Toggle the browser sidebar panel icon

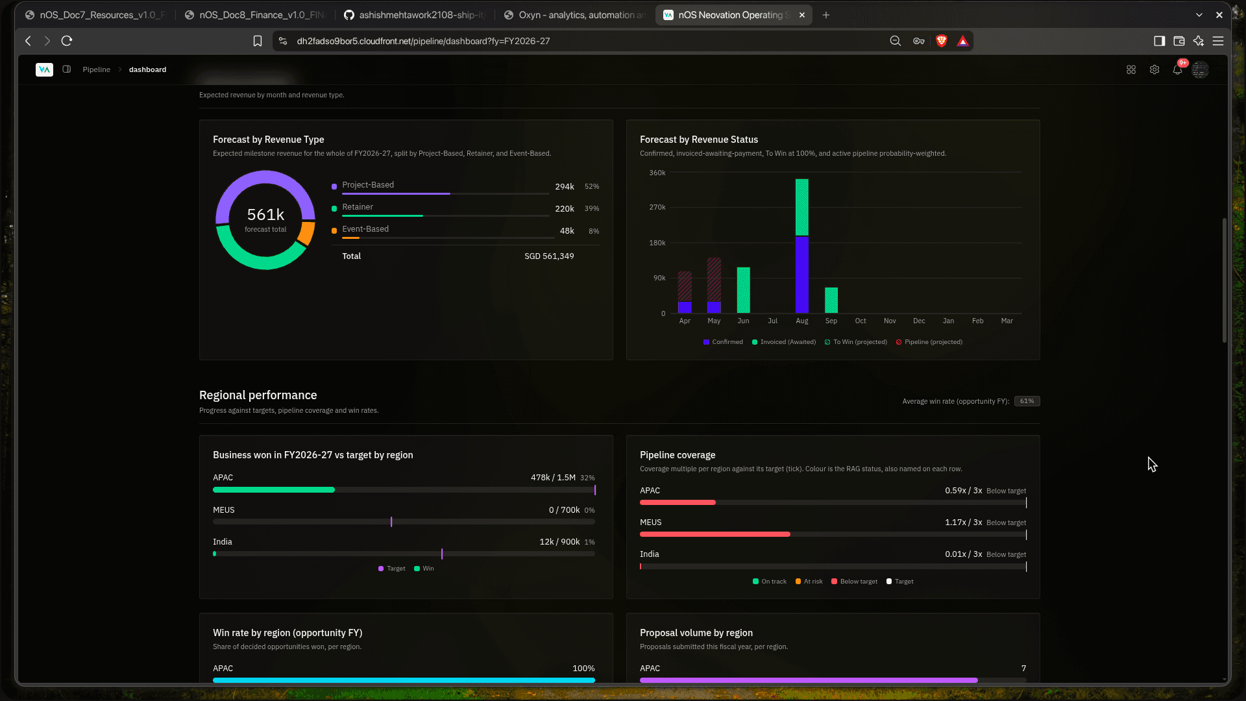pyautogui.click(x=1160, y=41)
